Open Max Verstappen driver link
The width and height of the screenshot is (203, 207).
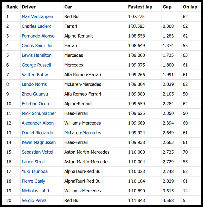tap(37, 17)
